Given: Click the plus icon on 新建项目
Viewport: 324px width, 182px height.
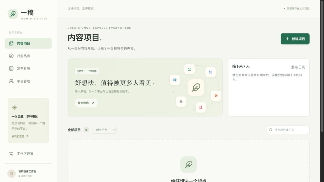Looking at the screenshot, I should click(287, 39).
